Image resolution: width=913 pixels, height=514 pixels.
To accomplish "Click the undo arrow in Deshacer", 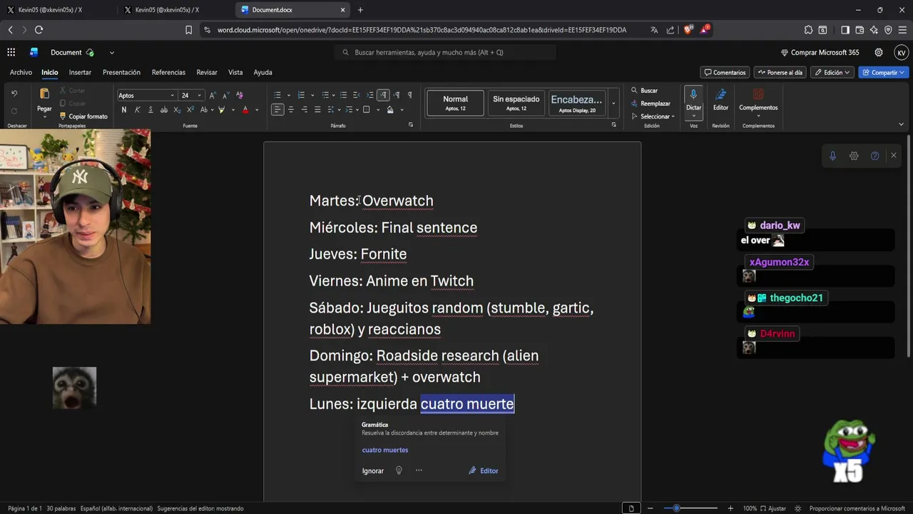I will [x=14, y=94].
